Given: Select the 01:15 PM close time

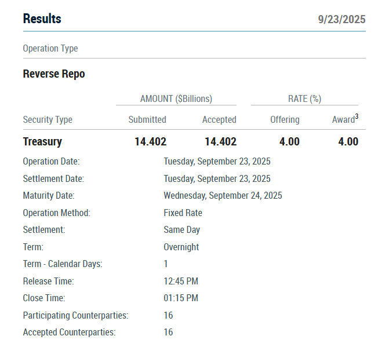Looking at the screenshot, I should 181,298.
